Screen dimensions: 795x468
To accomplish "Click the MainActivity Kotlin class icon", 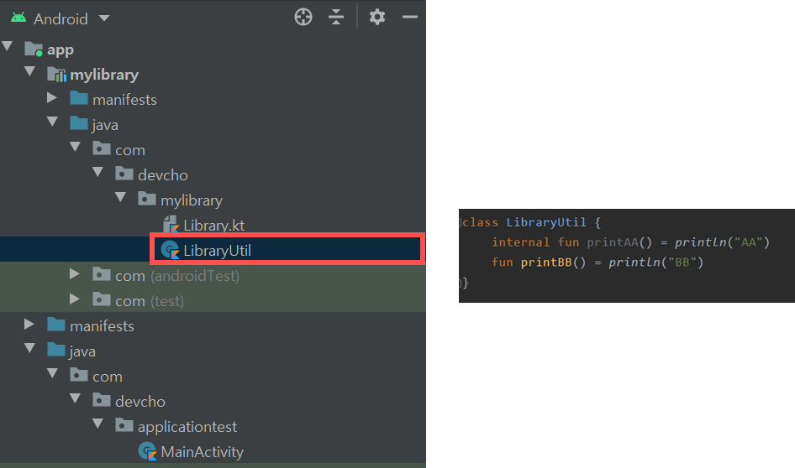I will coord(147,451).
